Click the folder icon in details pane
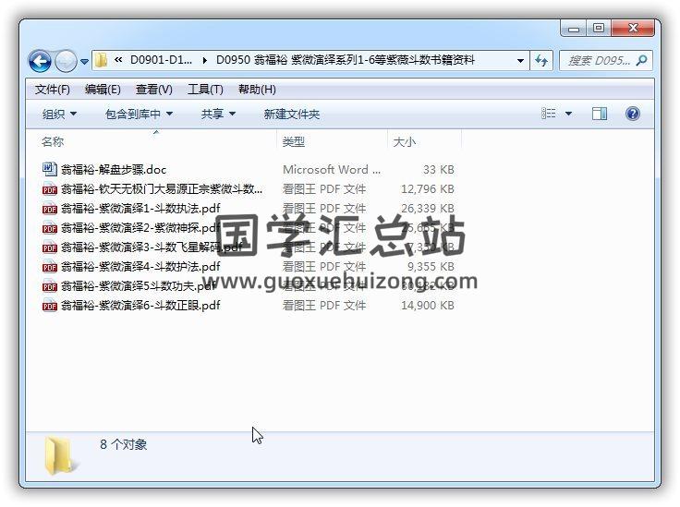 point(60,455)
